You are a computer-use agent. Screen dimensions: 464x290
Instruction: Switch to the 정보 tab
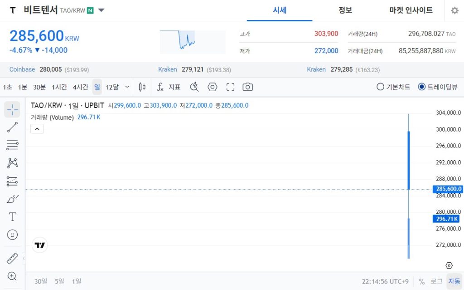(346, 10)
